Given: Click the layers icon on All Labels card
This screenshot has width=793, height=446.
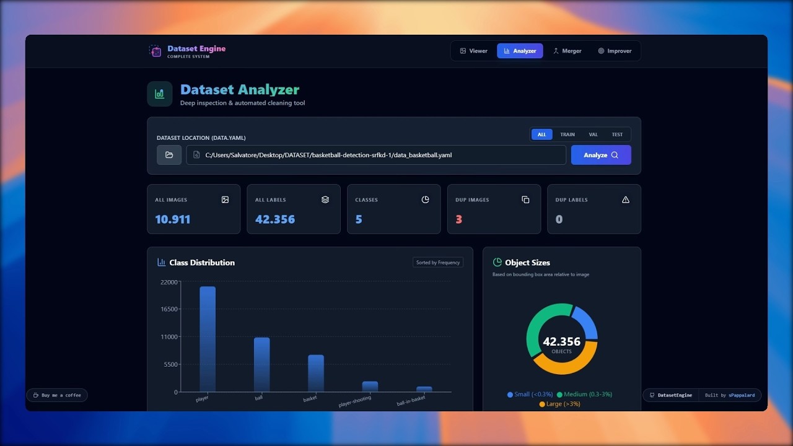Looking at the screenshot, I should (325, 199).
